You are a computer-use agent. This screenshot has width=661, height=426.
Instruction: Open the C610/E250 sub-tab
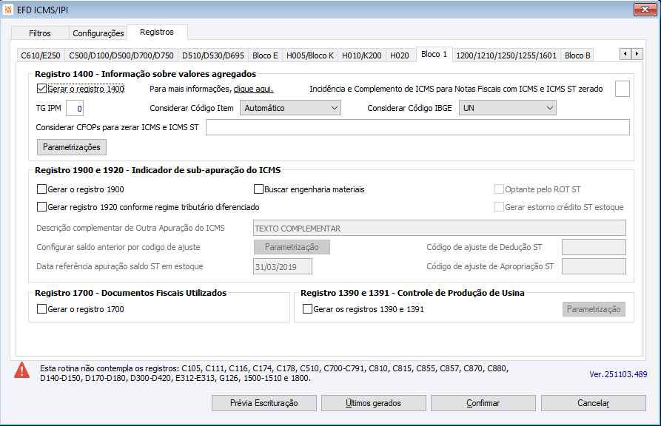click(x=41, y=55)
